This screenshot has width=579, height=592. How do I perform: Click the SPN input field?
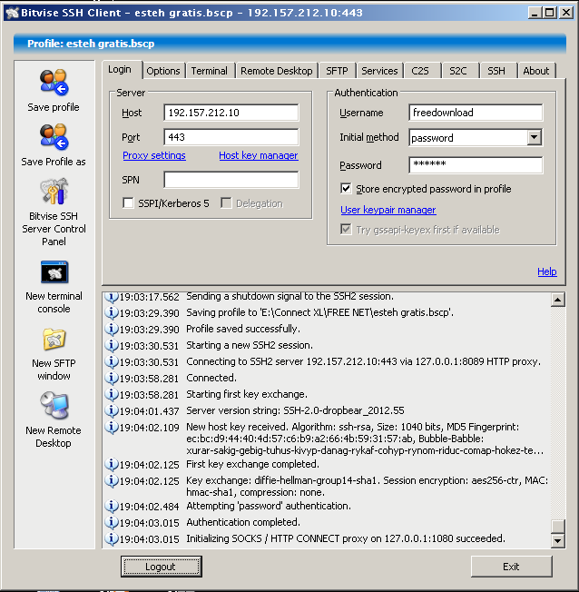pyautogui.click(x=231, y=180)
